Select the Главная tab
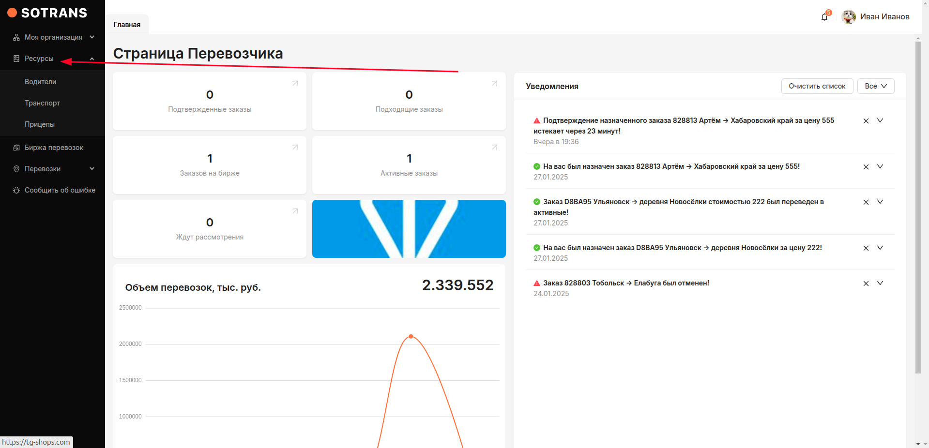Viewport: 929px width, 448px height. pyautogui.click(x=127, y=25)
